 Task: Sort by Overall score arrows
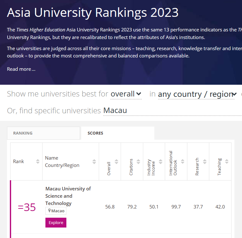(116, 162)
